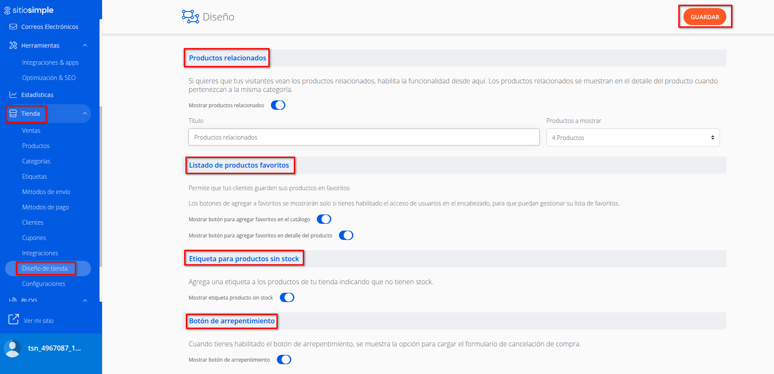Click the Diseño header icon
The height and width of the screenshot is (374, 774).
click(x=191, y=17)
